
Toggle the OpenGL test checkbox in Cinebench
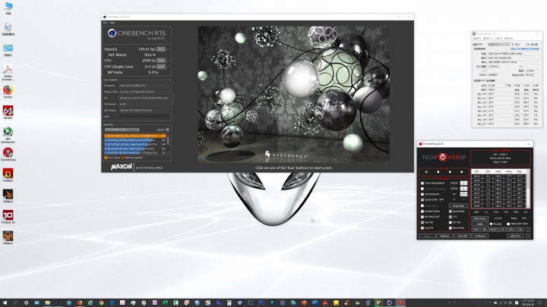(x=168, y=49)
